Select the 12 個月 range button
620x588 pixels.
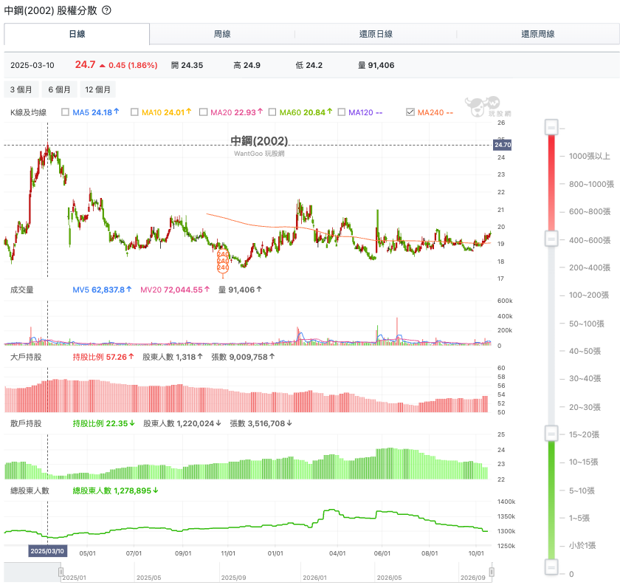97,89
